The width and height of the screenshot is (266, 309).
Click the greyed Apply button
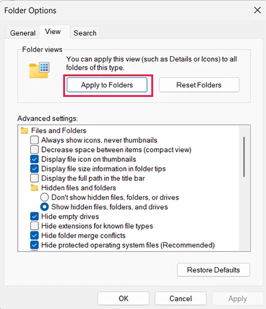pos(238,298)
